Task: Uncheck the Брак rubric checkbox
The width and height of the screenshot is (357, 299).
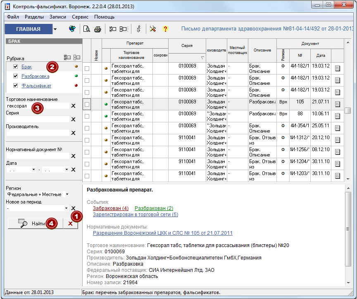Action: coord(15,66)
